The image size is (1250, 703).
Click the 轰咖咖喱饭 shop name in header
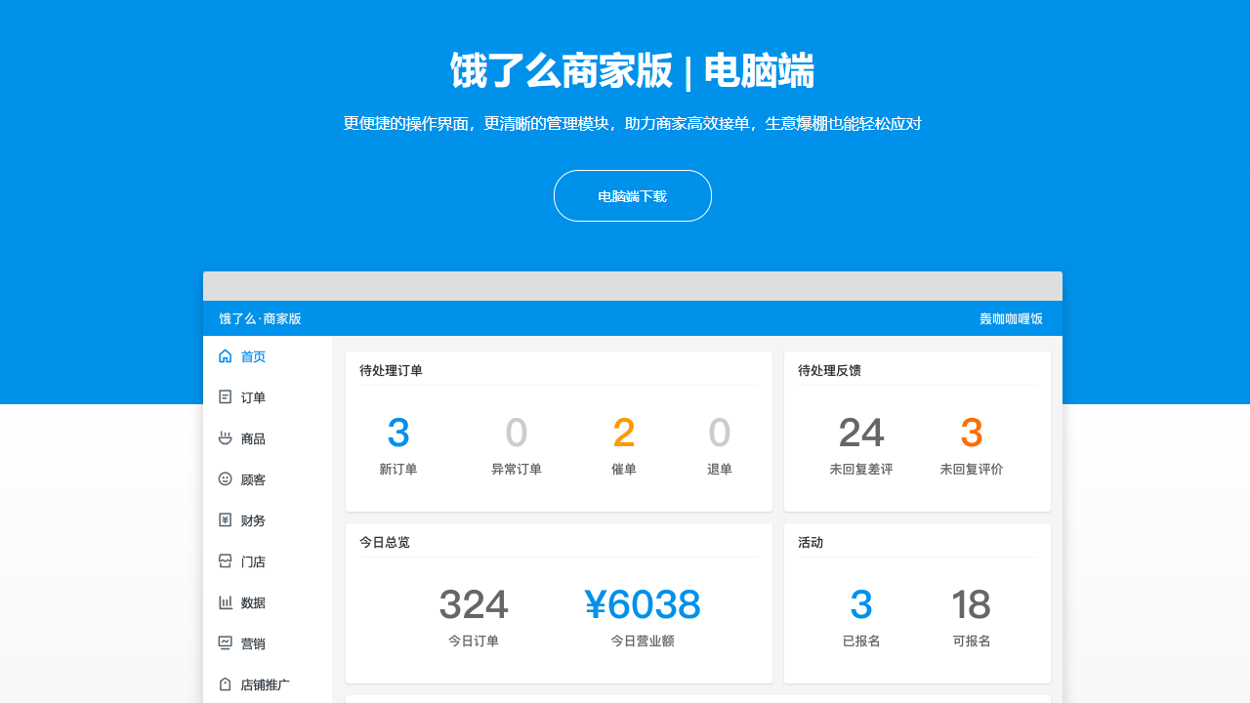pos(1011,319)
